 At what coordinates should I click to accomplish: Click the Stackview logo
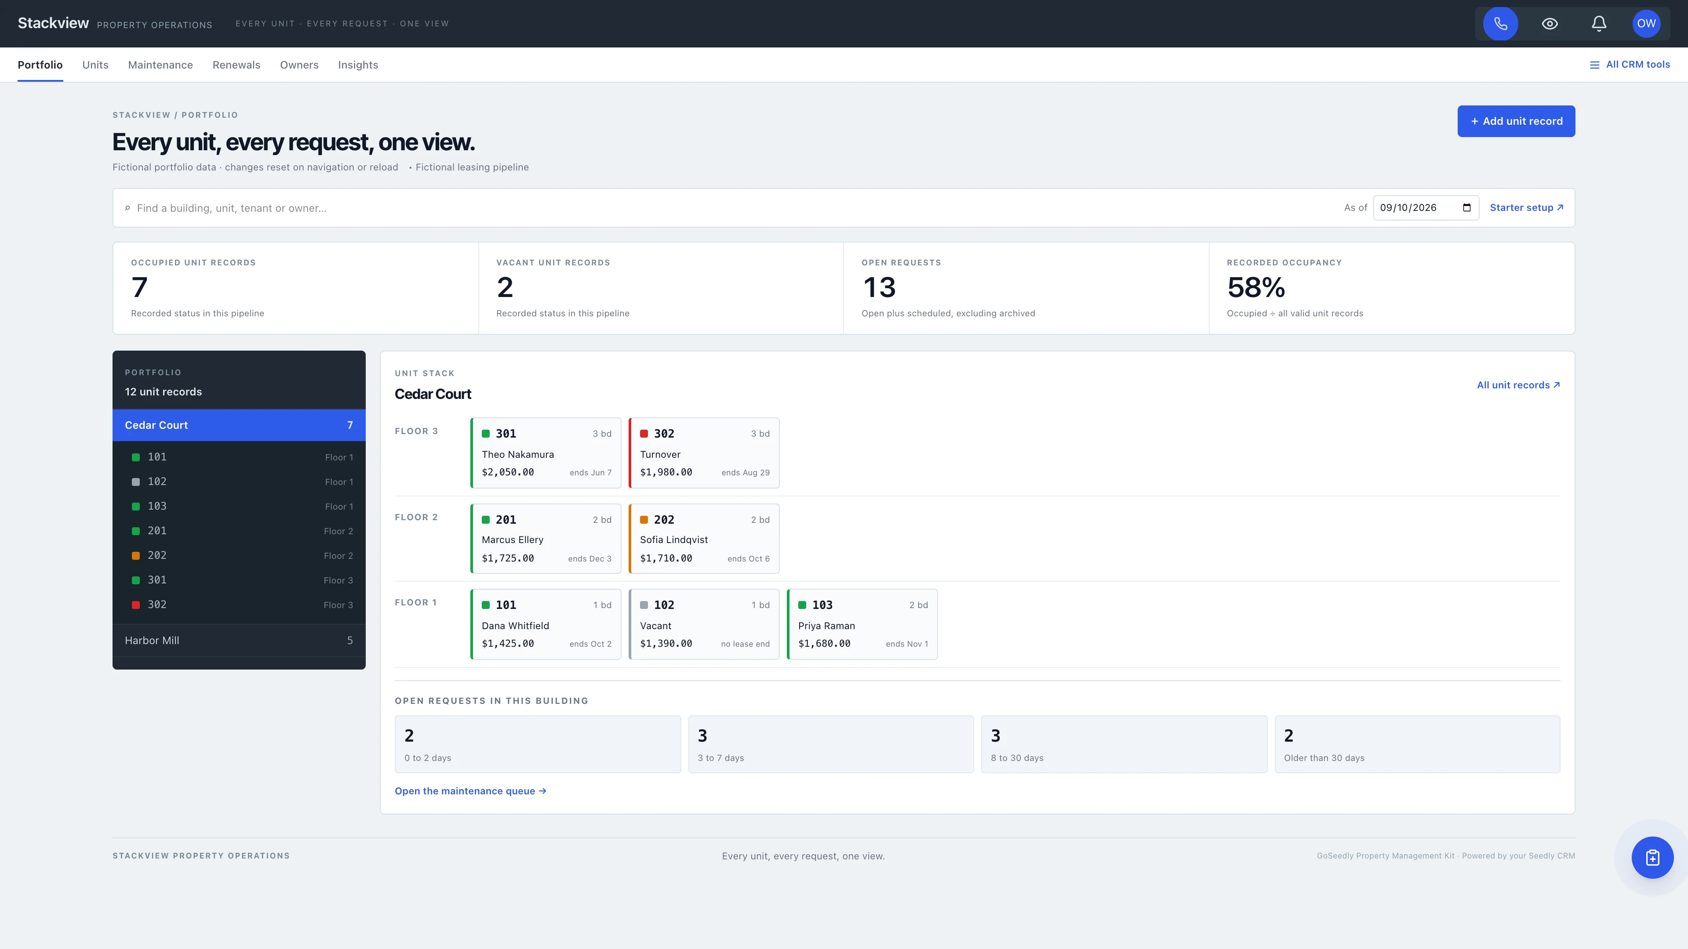53,23
